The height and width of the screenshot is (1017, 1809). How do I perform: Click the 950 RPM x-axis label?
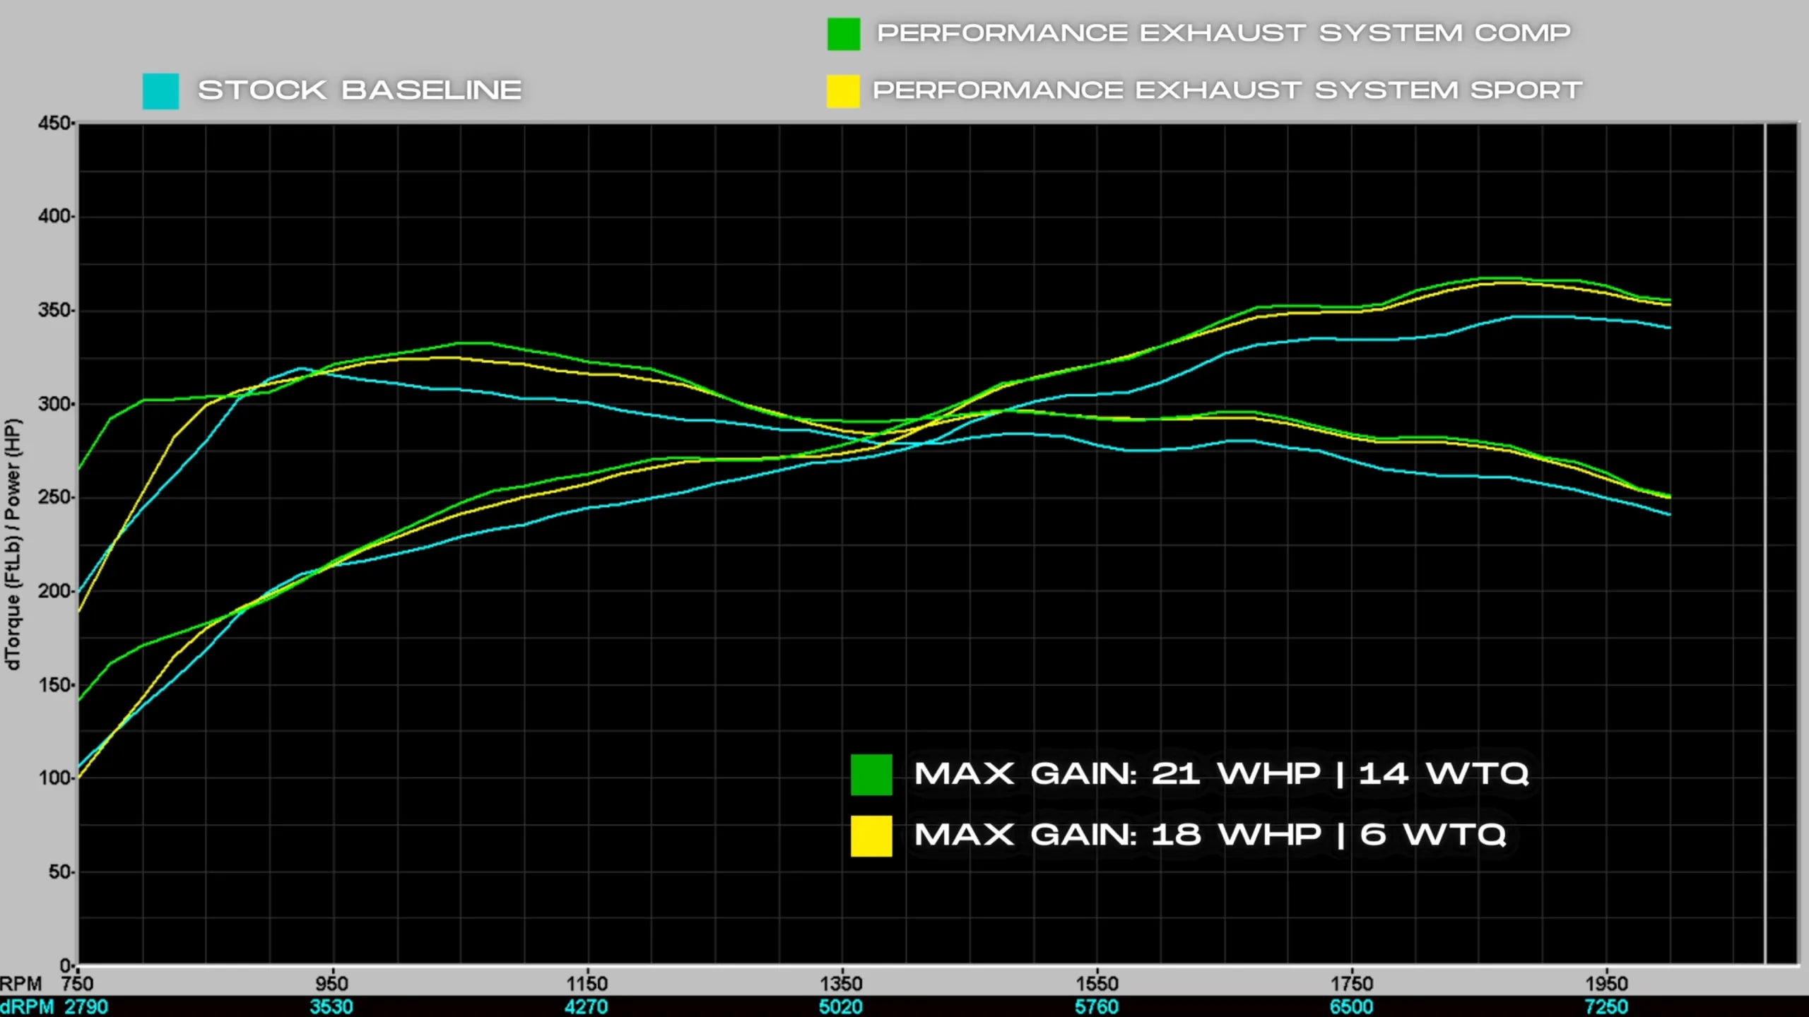click(x=332, y=983)
